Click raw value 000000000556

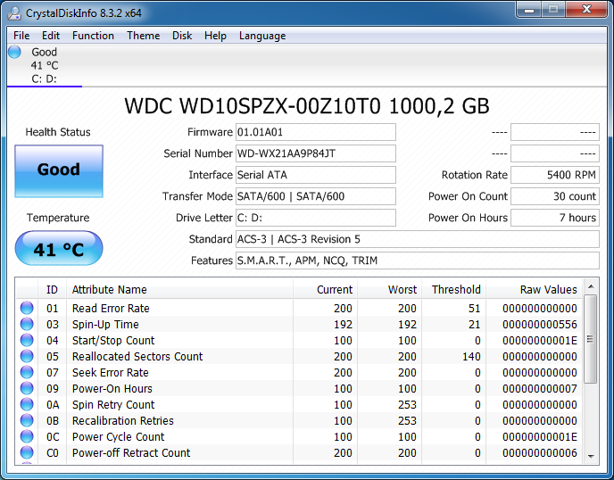coord(540,324)
